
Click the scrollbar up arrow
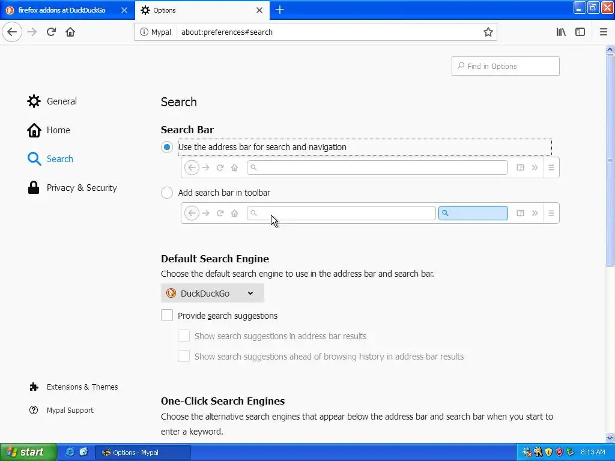610,49
